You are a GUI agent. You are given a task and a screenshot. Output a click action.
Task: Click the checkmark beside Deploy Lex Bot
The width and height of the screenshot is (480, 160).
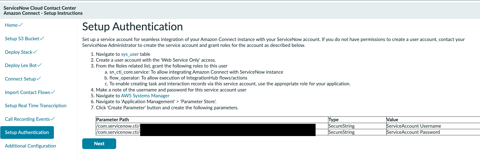(x=40, y=65)
